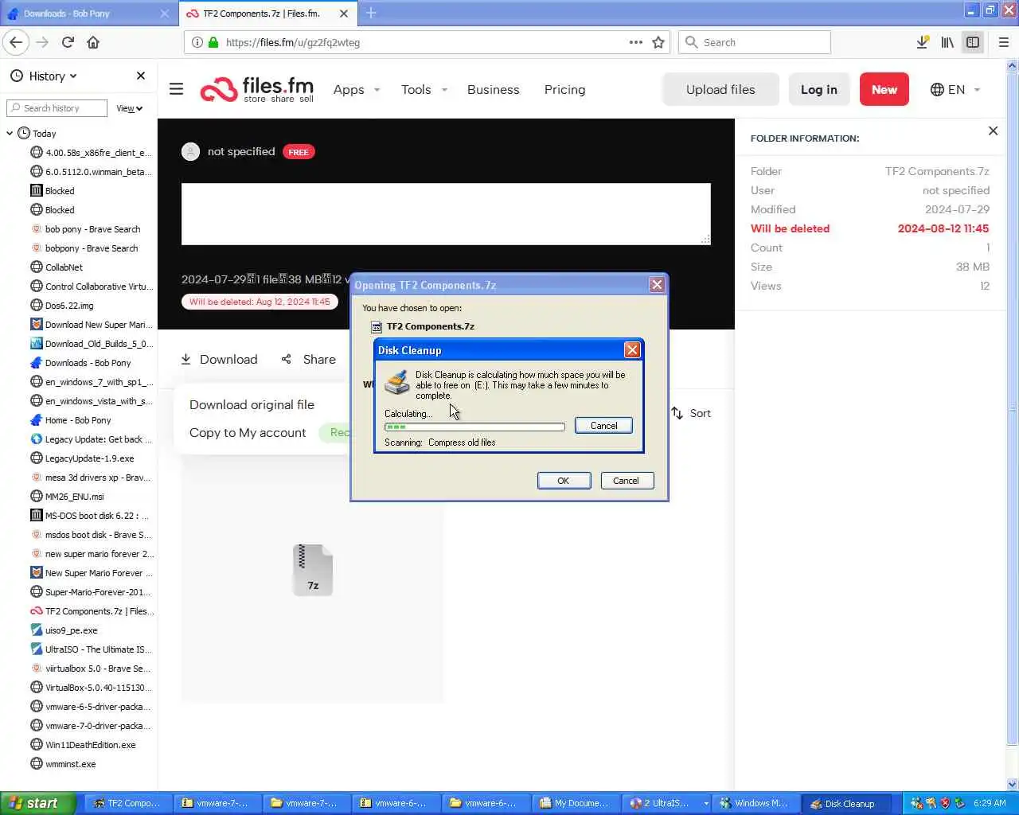Image resolution: width=1019 pixels, height=815 pixels.
Task: Open the browser home page icon
Action: pyautogui.click(x=93, y=42)
